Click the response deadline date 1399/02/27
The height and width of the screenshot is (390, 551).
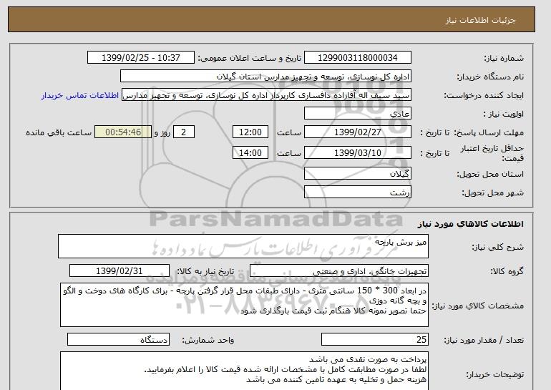tap(357, 132)
